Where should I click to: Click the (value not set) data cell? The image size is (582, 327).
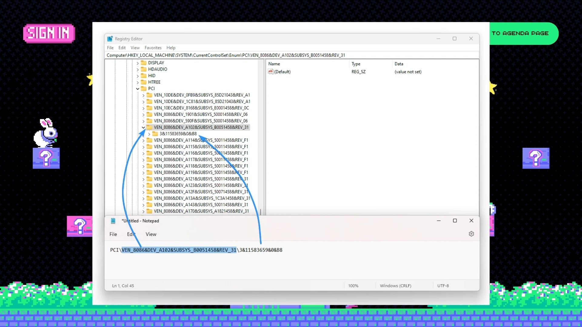408,72
